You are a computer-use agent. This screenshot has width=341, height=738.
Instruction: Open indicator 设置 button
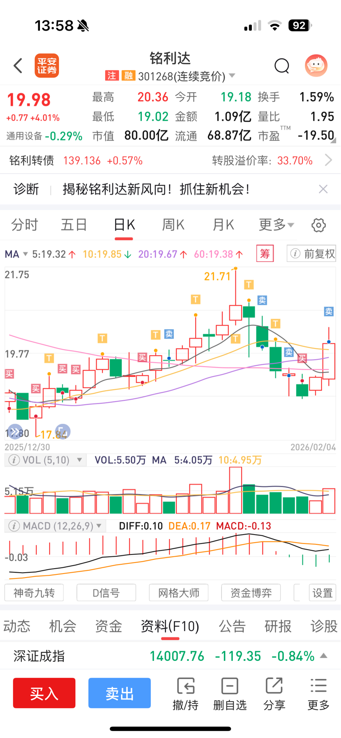(322, 593)
